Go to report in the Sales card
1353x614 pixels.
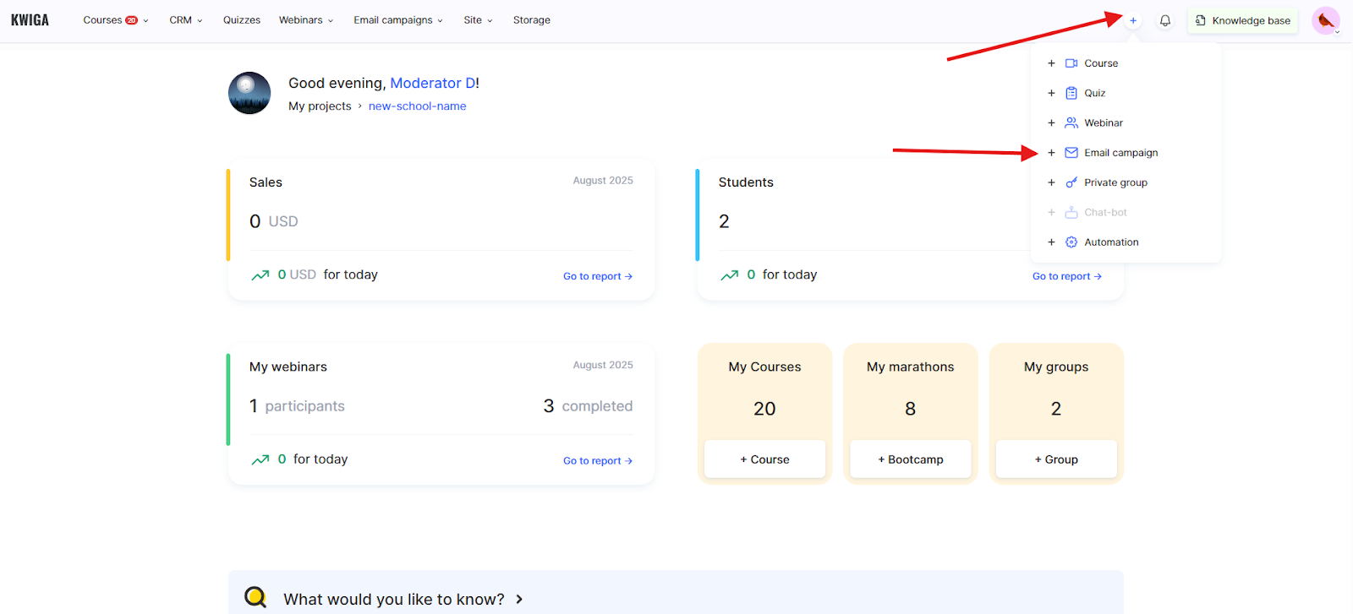(597, 276)
